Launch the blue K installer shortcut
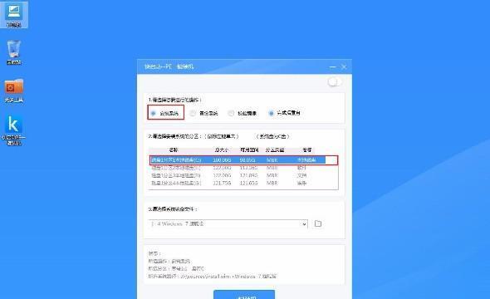 pyautogui.click(x=13, y=130)
